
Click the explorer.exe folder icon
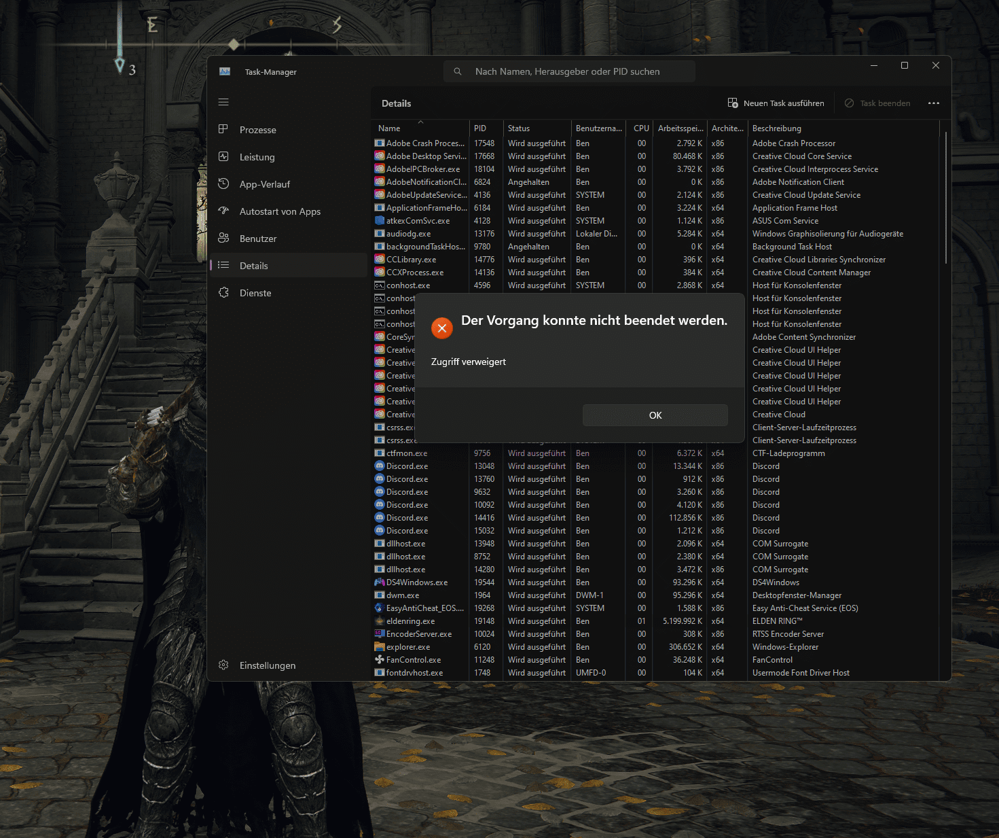pyautogui.click(x=380, y=647)
